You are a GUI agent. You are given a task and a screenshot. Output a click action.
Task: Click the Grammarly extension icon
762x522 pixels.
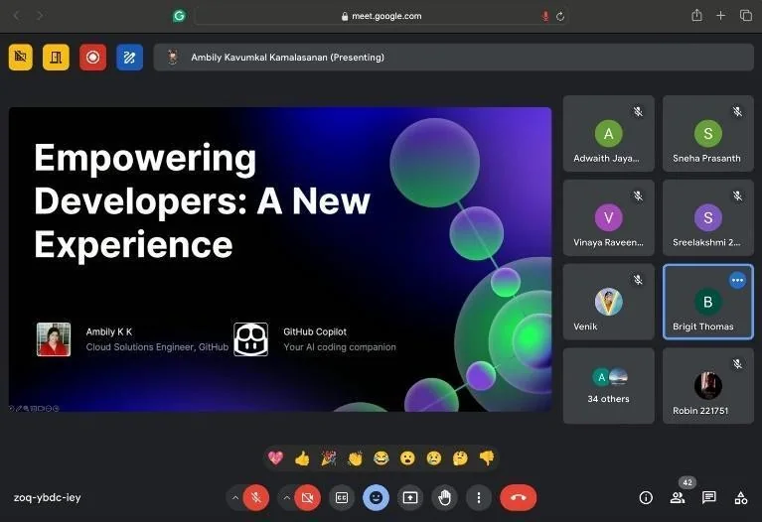click(x=179, y=16)
